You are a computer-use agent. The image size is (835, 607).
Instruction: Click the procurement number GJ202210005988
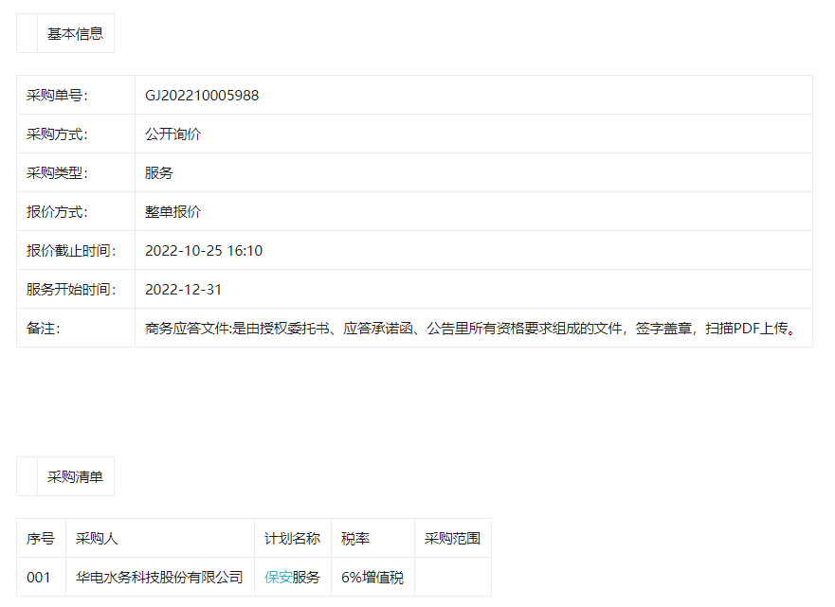(202, 95)
